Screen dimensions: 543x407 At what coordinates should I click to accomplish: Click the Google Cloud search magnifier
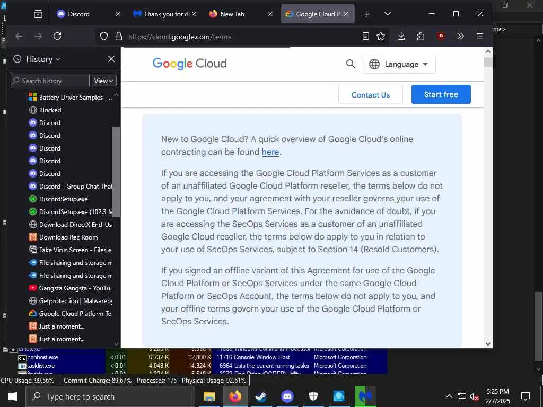[x=351, y=64]
